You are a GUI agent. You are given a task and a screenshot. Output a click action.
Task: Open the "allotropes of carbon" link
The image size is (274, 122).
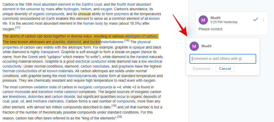141,36
